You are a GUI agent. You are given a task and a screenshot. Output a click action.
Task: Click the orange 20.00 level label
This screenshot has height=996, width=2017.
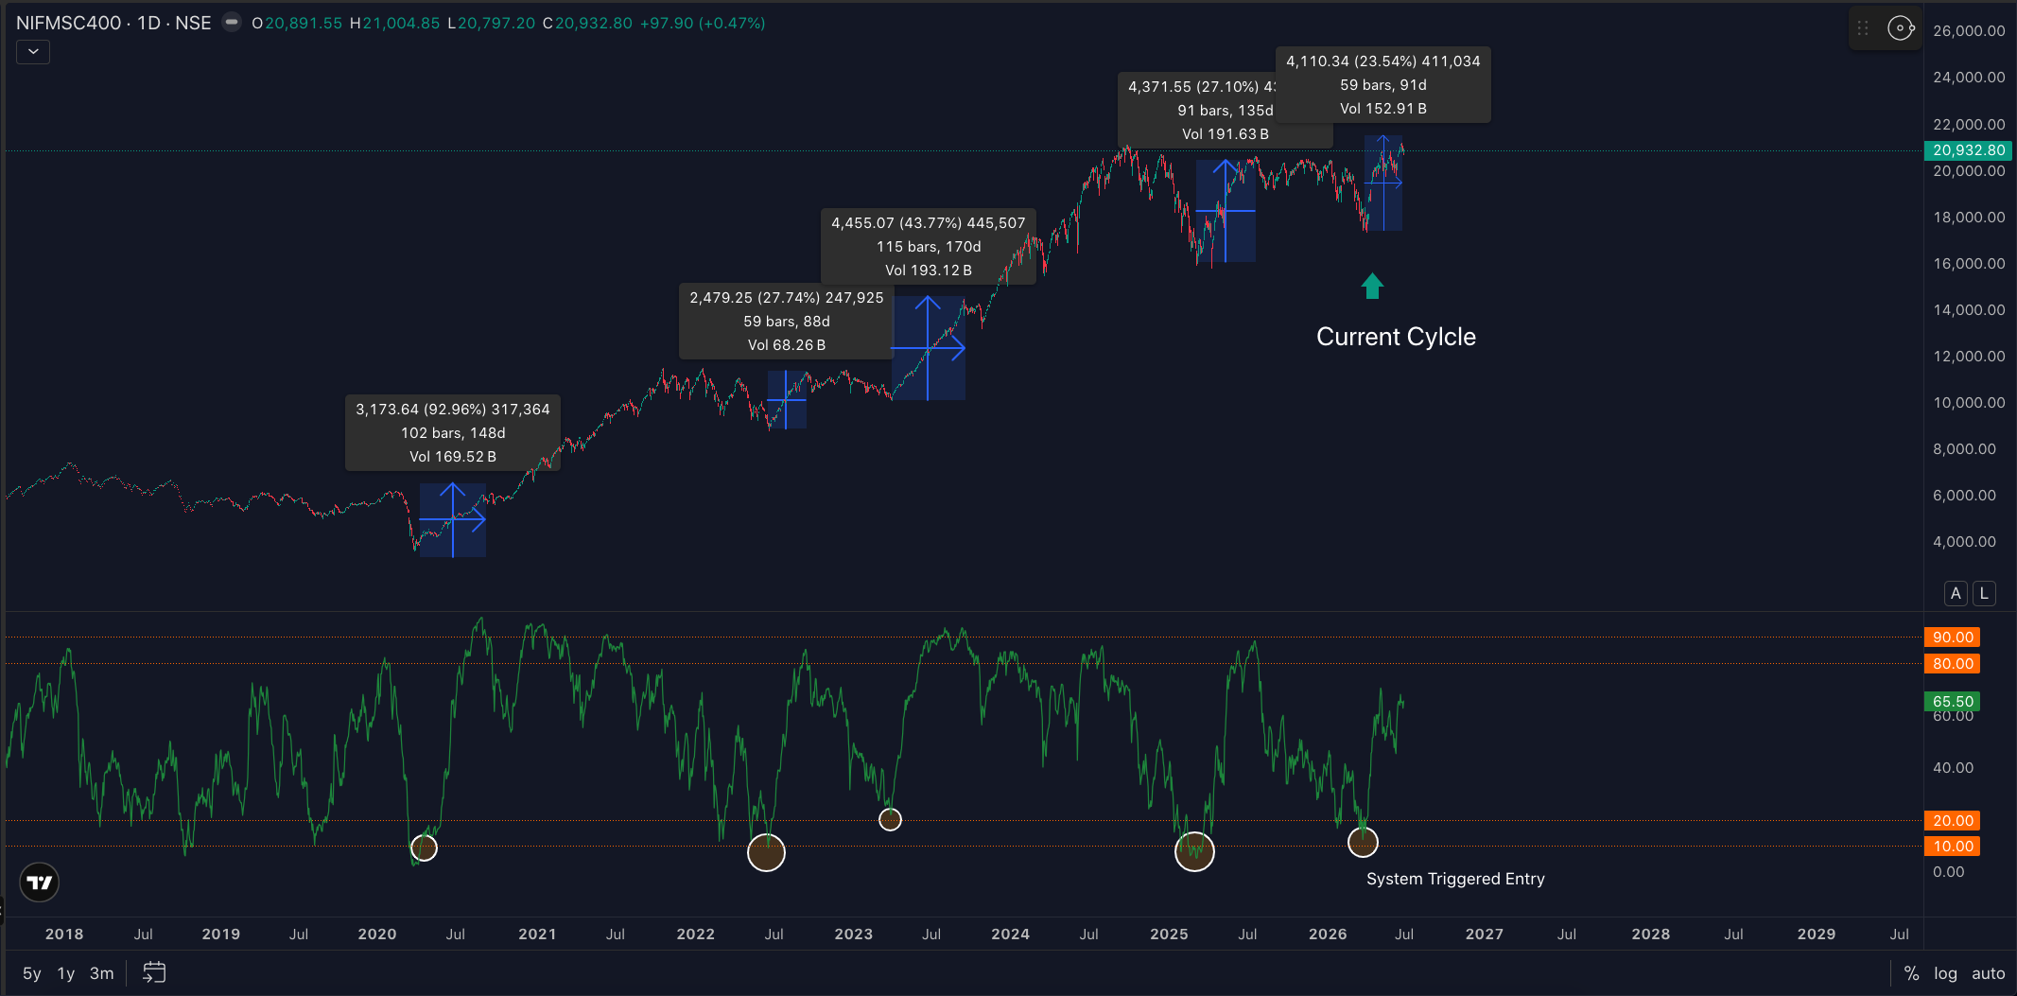click(x=1952, y=820)
